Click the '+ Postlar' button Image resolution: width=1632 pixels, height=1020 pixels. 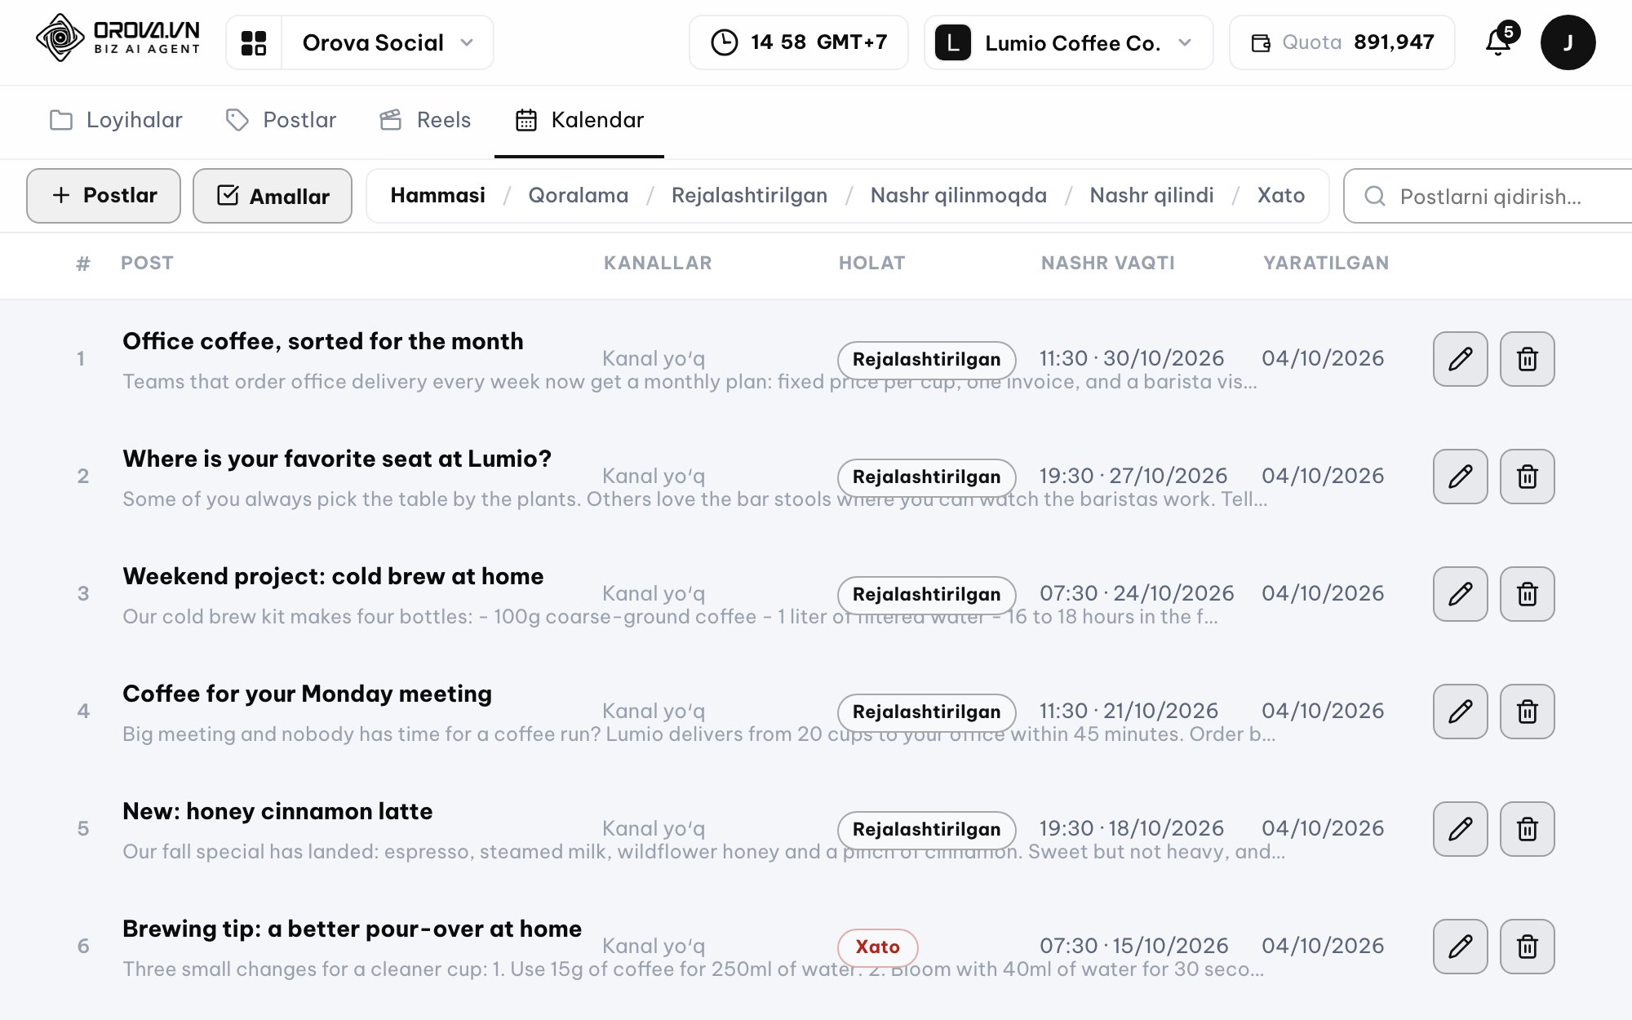click(104, 196)
